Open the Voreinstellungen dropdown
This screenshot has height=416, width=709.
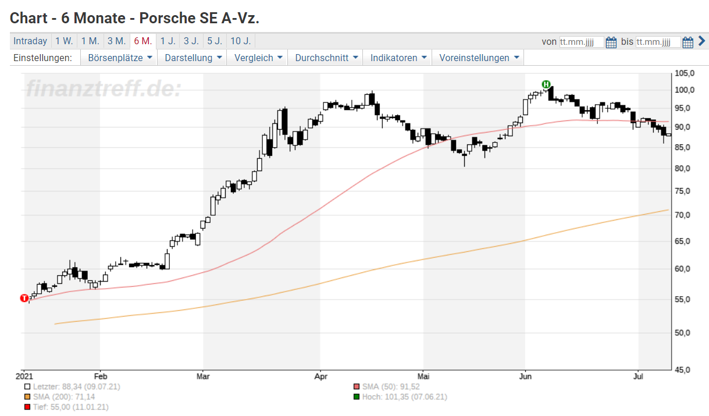coord(479,58)
